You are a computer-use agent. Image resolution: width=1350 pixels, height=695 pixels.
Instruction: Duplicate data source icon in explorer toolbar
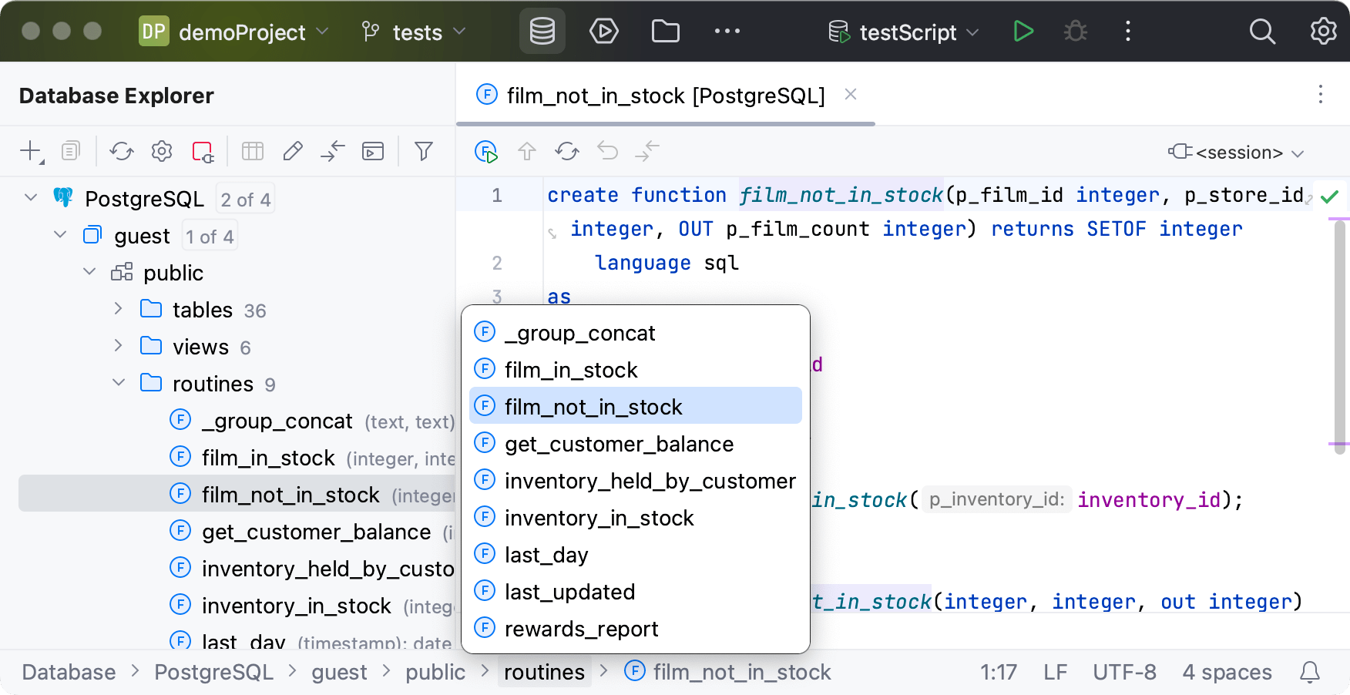point(70,151)
